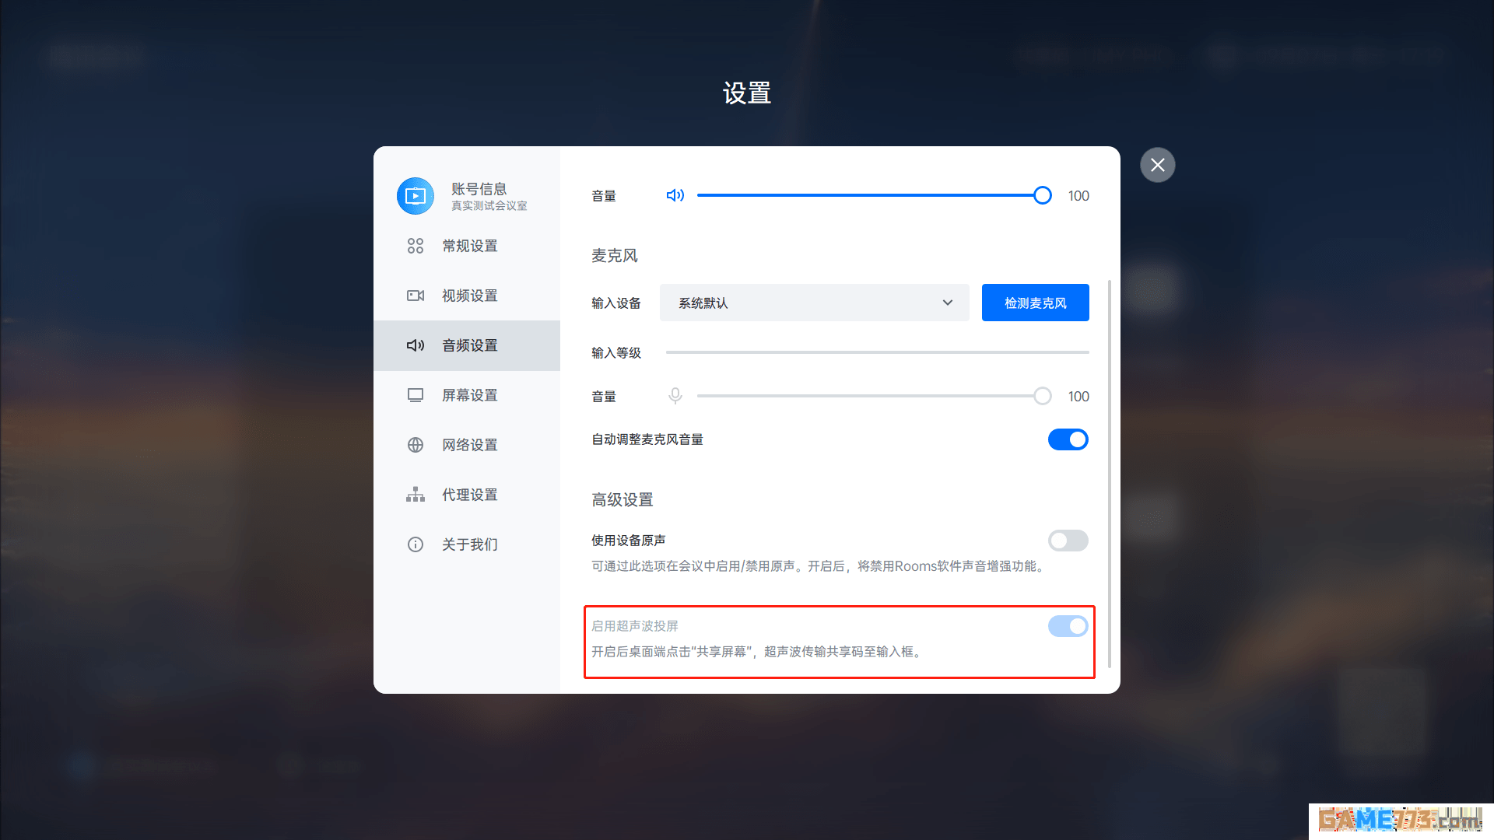The width and height of the screenshot is (1494, 840).
Task: Select the 音频设置 menu item
Action: (469, 345)
